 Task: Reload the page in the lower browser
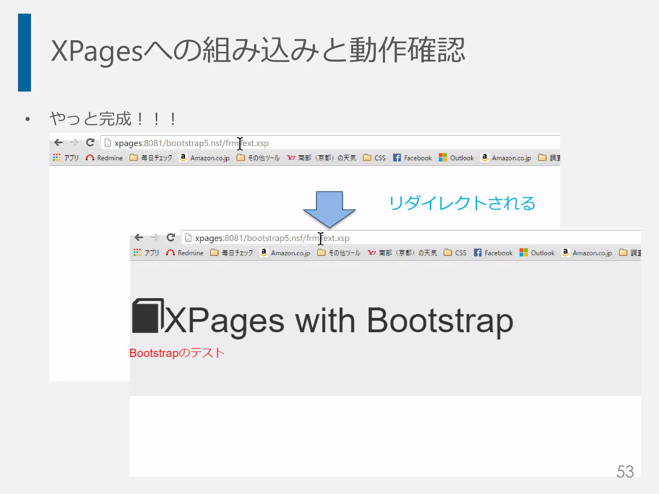click(x=171, y=237)
